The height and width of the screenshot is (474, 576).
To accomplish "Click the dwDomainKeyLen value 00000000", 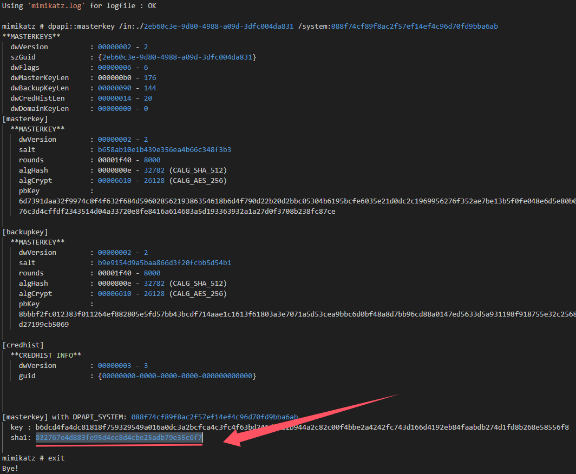I will coord(115,109).
